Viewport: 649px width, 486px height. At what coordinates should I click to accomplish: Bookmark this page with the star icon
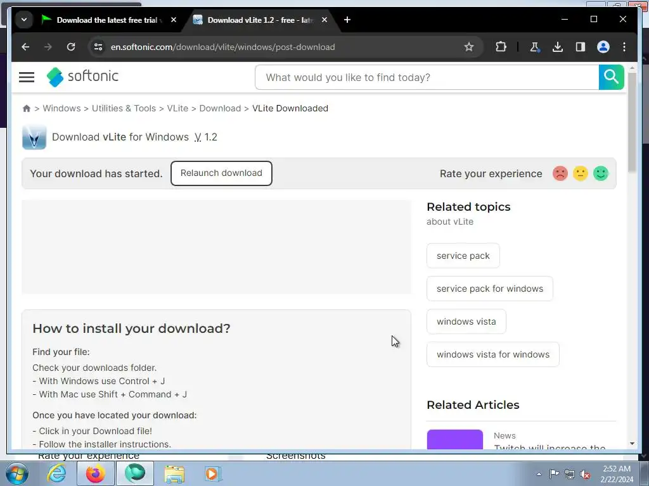coord(468,47)
